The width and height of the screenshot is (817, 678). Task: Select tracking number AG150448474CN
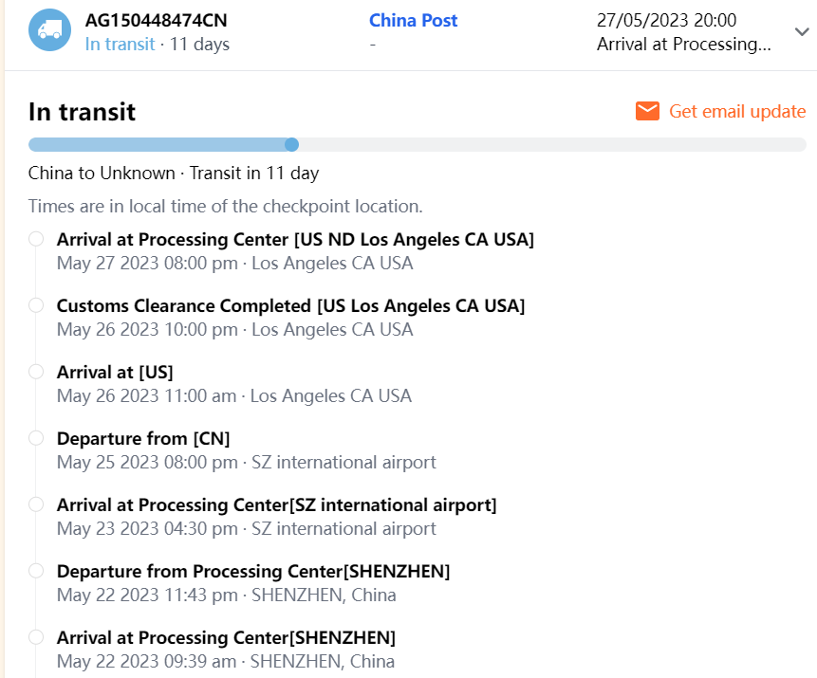coord(156,21)
